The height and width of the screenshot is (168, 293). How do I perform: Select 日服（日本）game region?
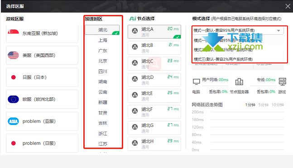click(x=42, y=77)
